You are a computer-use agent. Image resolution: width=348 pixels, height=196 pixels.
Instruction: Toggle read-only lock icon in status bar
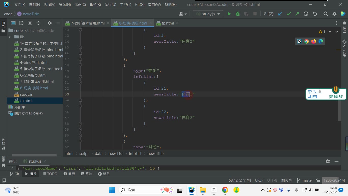click(x=318, y=180)
